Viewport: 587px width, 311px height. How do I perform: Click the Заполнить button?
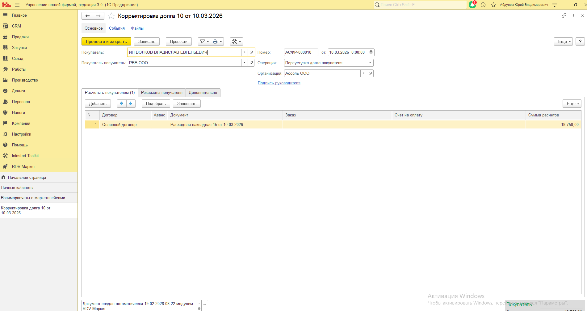(x=187, y=103)
